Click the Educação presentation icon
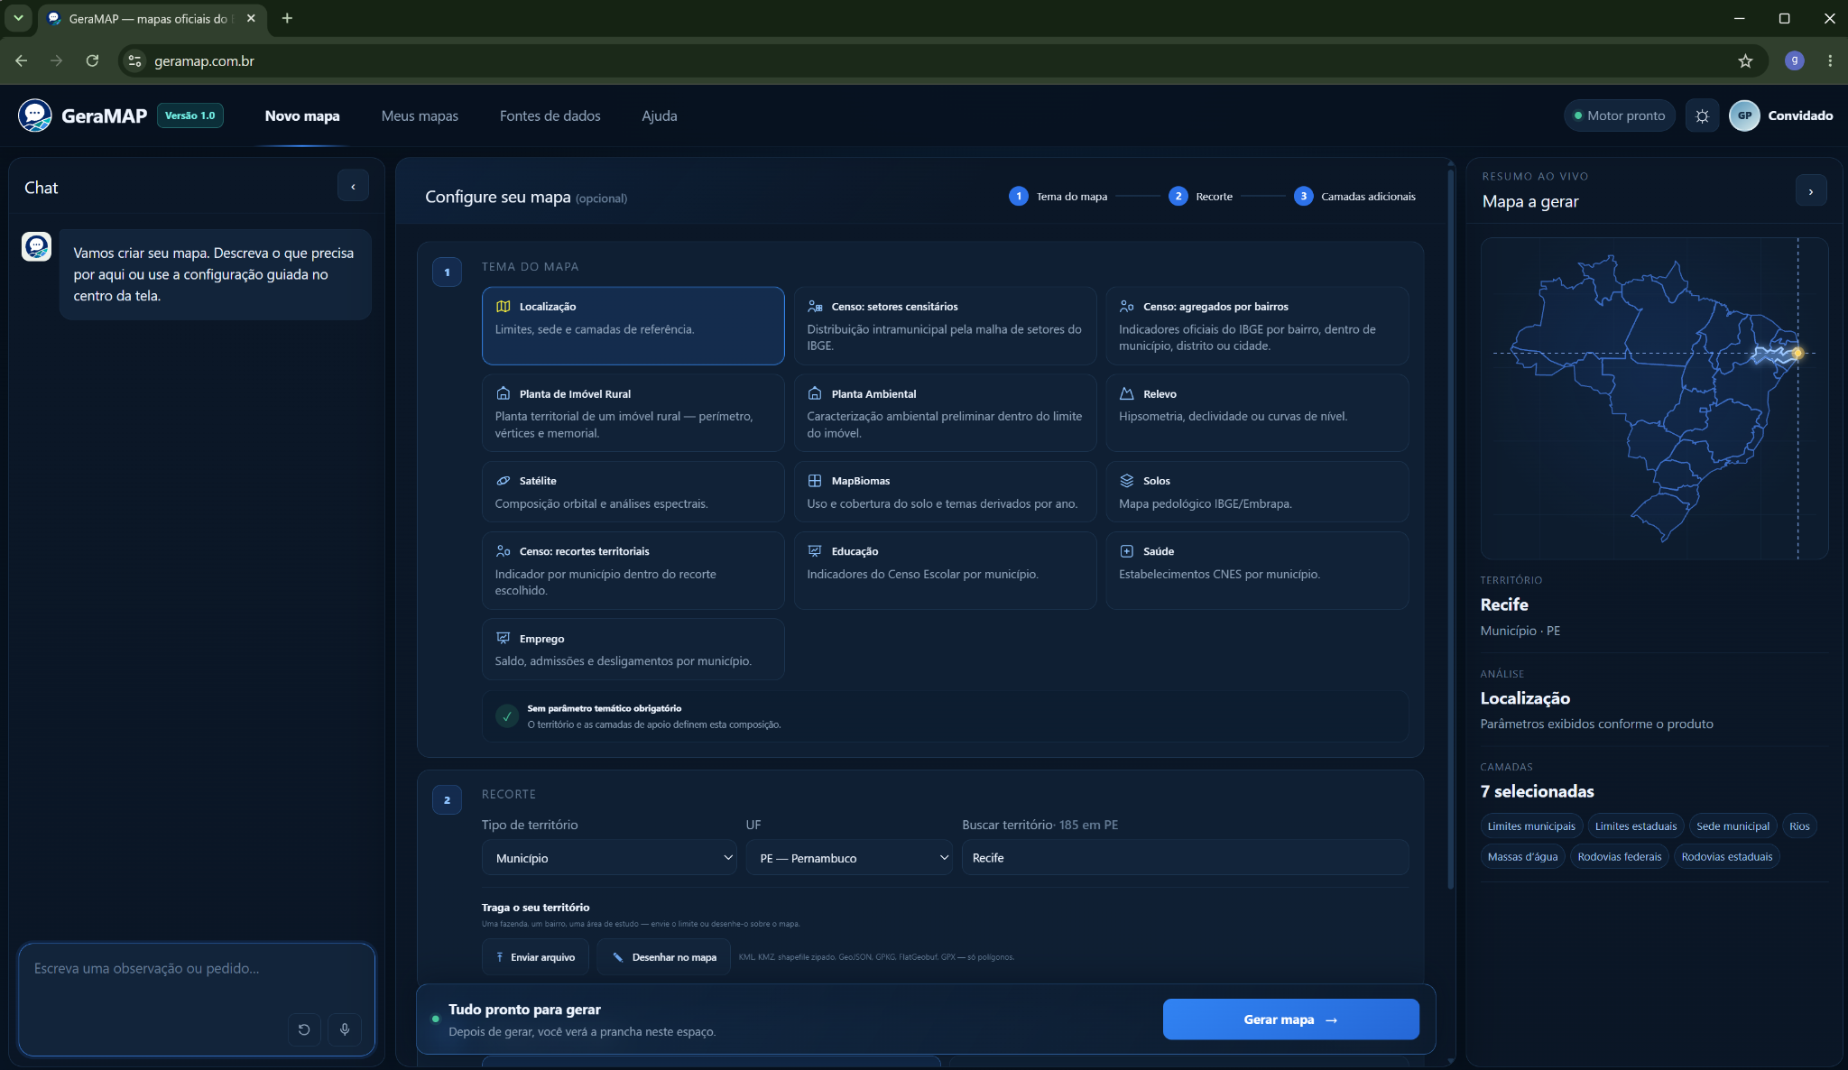 pos(815,551)
